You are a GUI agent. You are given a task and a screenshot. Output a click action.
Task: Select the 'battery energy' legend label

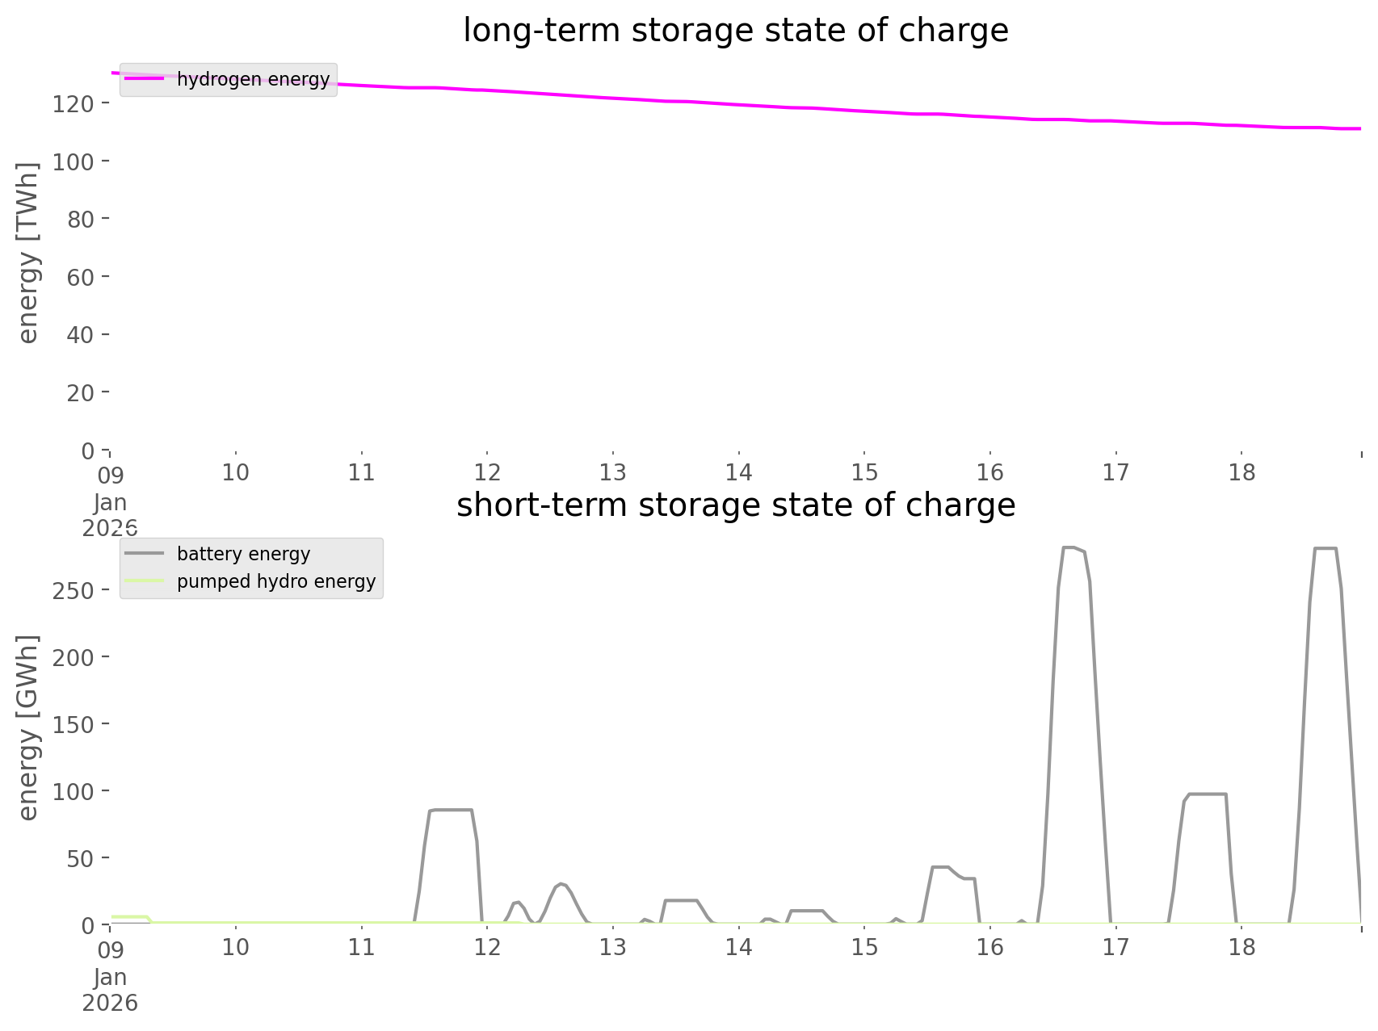click(243, 554)
